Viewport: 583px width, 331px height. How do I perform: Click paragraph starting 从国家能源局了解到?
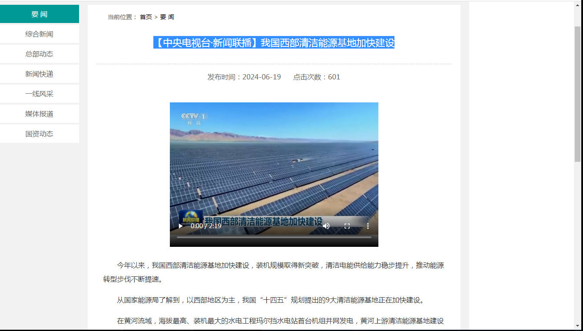tap(270, 300)
